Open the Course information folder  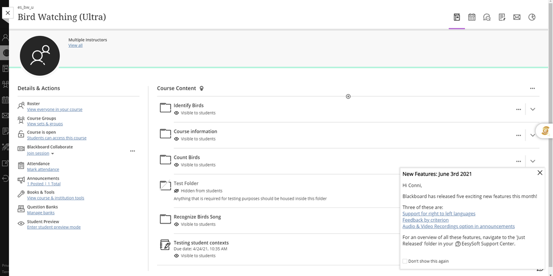pos(195,132)
